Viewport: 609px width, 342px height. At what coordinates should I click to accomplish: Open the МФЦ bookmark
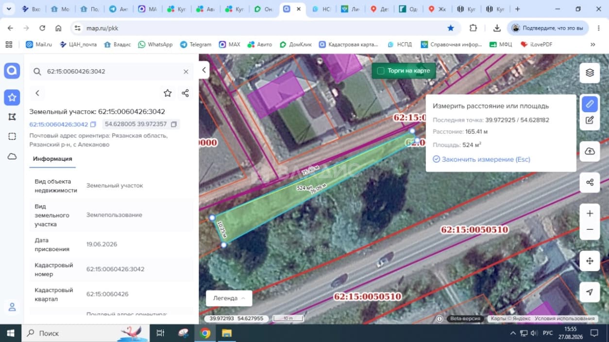click(501, 44)
